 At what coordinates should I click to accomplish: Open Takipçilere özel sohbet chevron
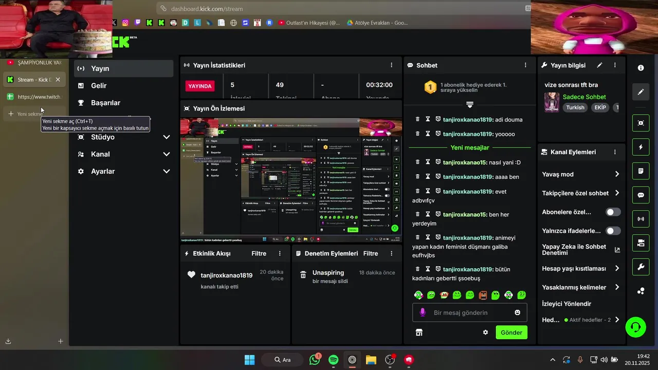tap(617, 193)
